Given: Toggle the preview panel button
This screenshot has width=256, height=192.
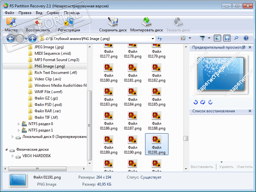Looking at the screenshot, I should tap(218, 38).
